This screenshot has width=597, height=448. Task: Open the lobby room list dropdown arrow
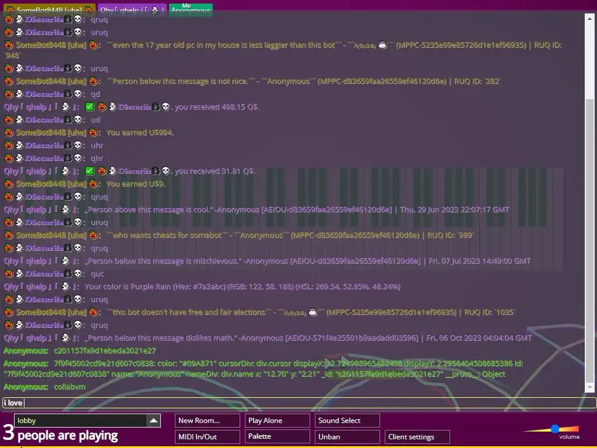(x=153, y=421)
